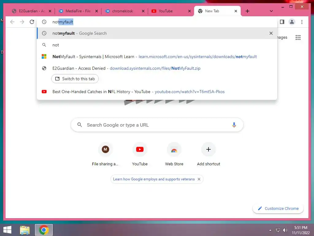Expand the tab search chevron
314x236 pixels.
point(271,11)
